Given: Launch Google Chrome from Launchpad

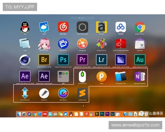Looking at the screenshot, I should click(x=140, y=27).
